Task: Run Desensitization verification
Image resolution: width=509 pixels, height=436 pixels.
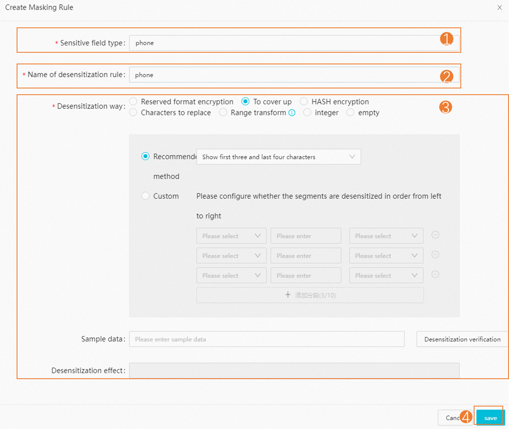Action: pyautogui.click(x=462, y=339)
